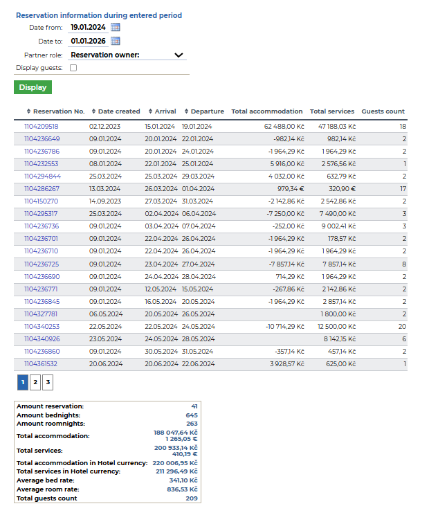
Task: Open reservation 1104286267
Action: pyautogui.click(x=42, y=189)
